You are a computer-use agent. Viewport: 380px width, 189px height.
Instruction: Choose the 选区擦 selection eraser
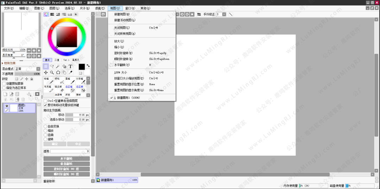(x=81, y=89)
